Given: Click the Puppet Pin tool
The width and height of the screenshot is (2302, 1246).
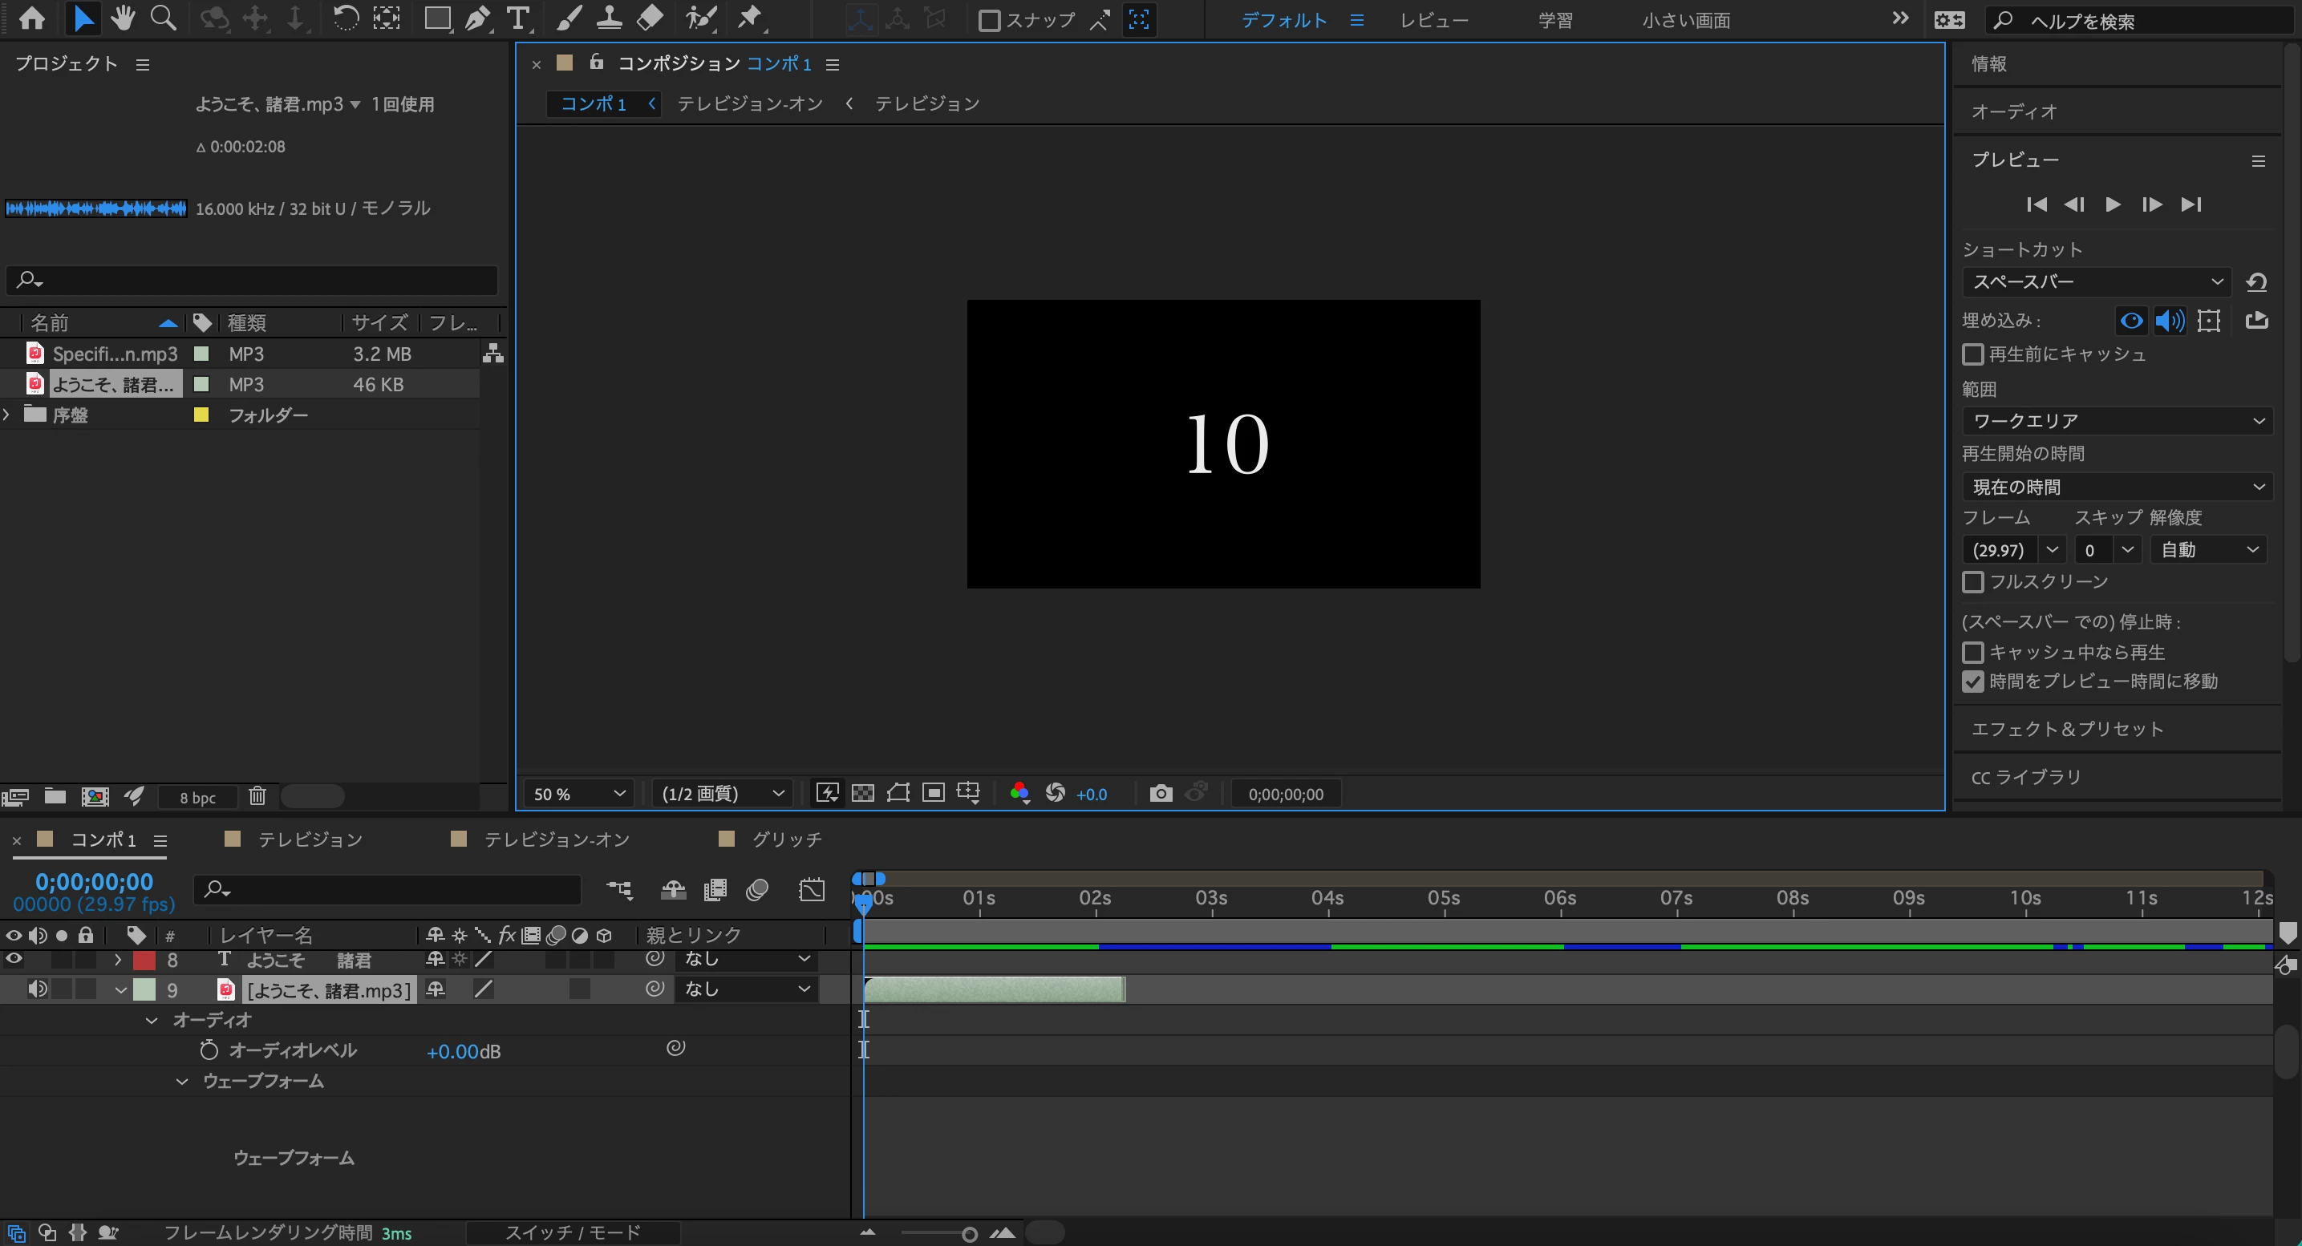Looking at the screenshot, I should click(x=749, y=18).
